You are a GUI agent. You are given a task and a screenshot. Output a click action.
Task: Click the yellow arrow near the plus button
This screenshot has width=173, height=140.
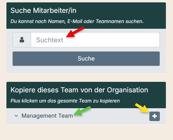pyautogui.click(x=142, y=108)
